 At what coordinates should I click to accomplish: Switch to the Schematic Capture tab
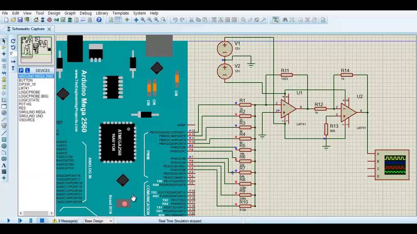coord(28,29)
